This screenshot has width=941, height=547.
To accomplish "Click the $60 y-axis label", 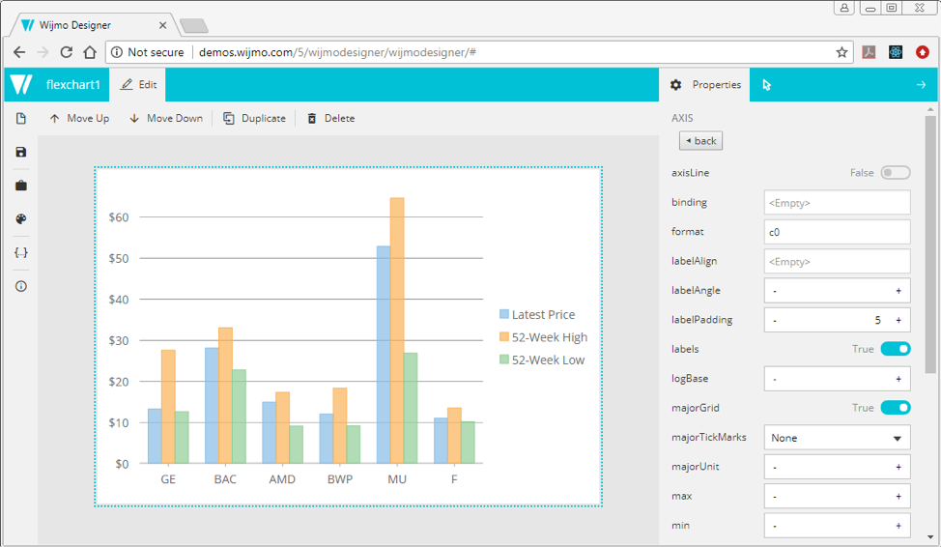I will pos(118,217).
